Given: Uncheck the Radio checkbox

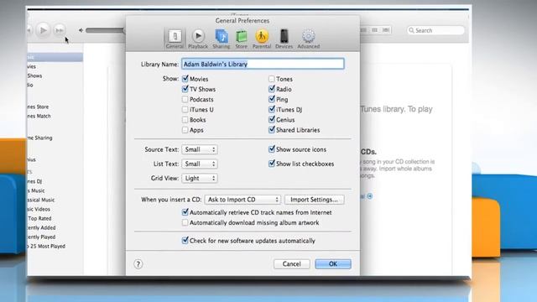Looking at the screenshot, I should pyautogui.click(x=272, y=89).
